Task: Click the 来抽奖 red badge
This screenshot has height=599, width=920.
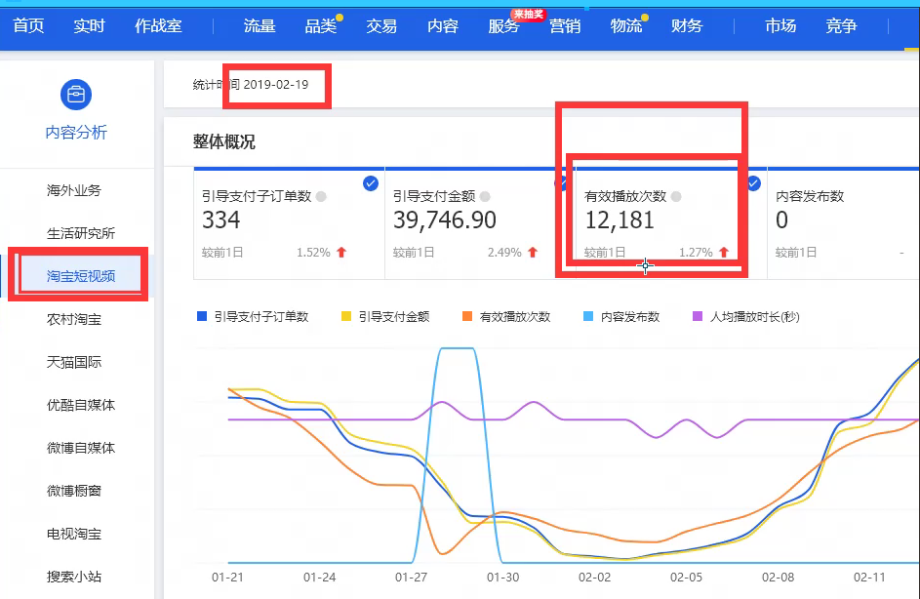Action: tap(529, 14)
